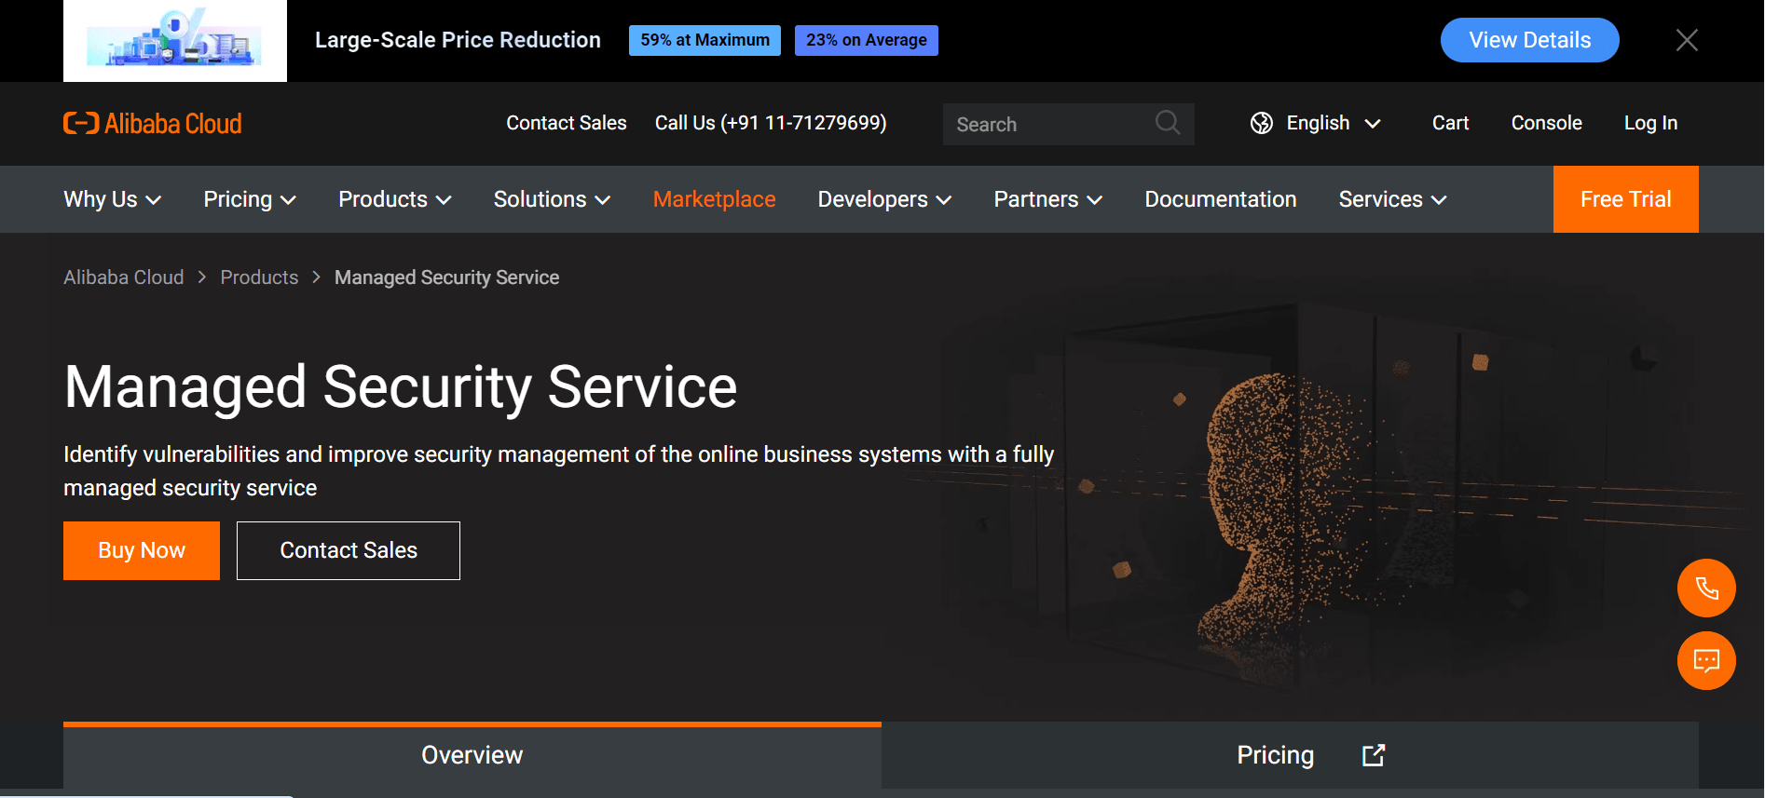Open the Console link
Image resolution: width=1765 pixels, height=798 pixels.
point(1547,123)
